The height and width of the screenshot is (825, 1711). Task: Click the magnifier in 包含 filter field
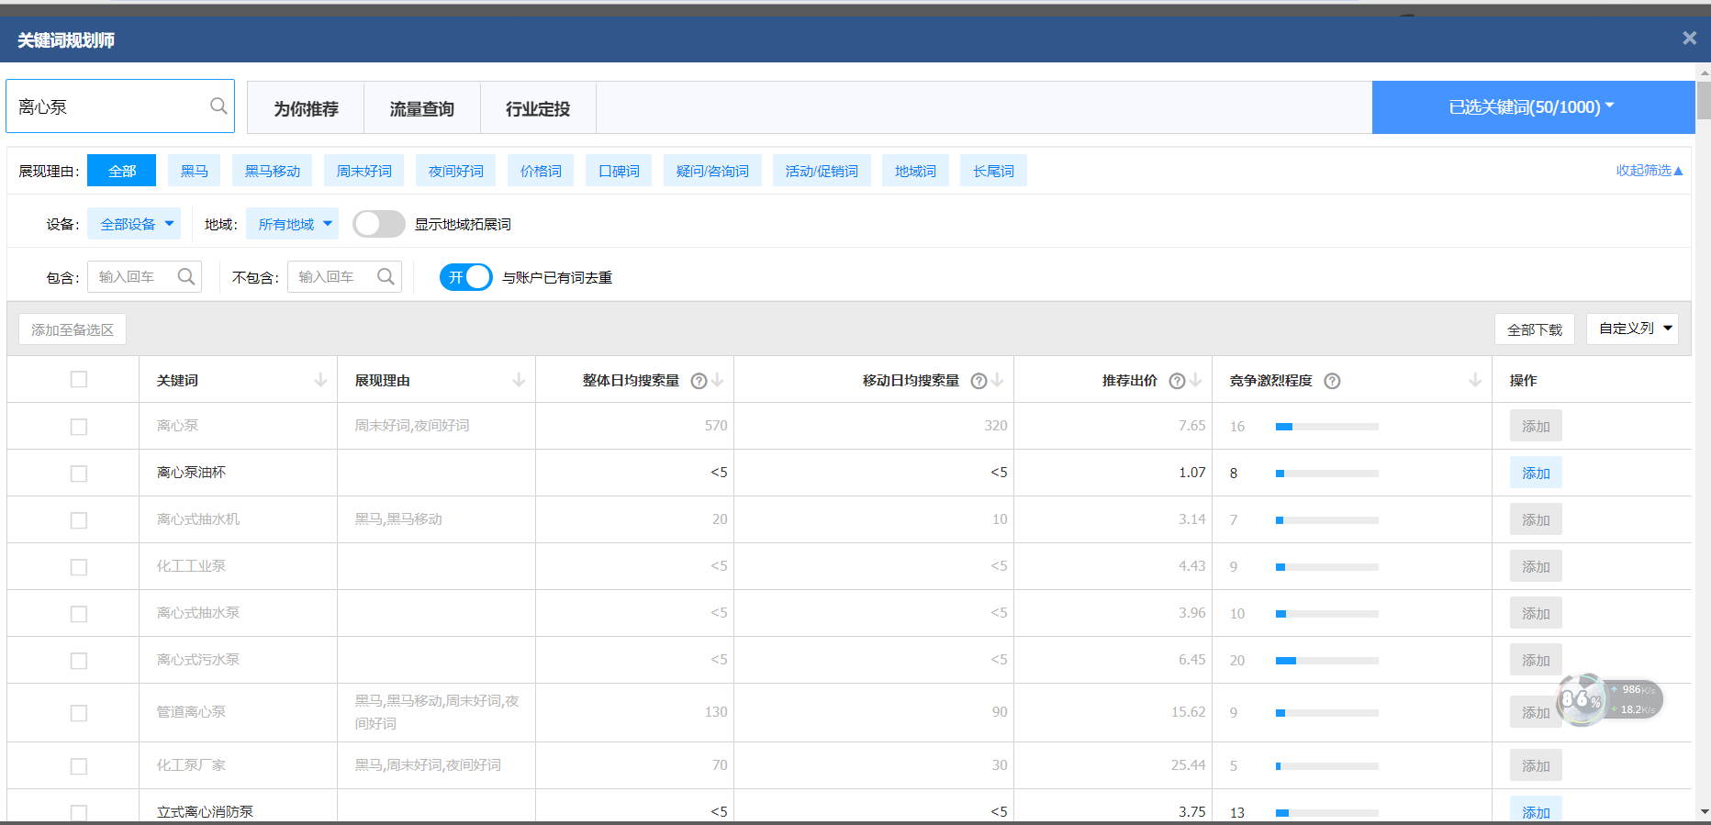[x=186, y=276]
